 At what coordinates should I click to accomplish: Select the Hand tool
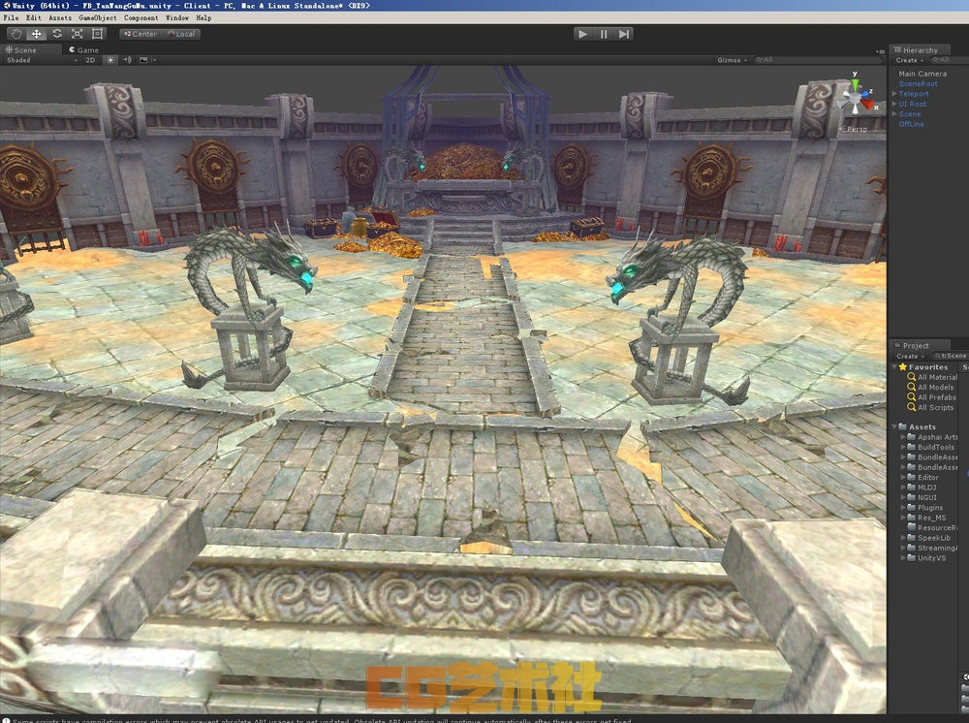tap(16, 34)
